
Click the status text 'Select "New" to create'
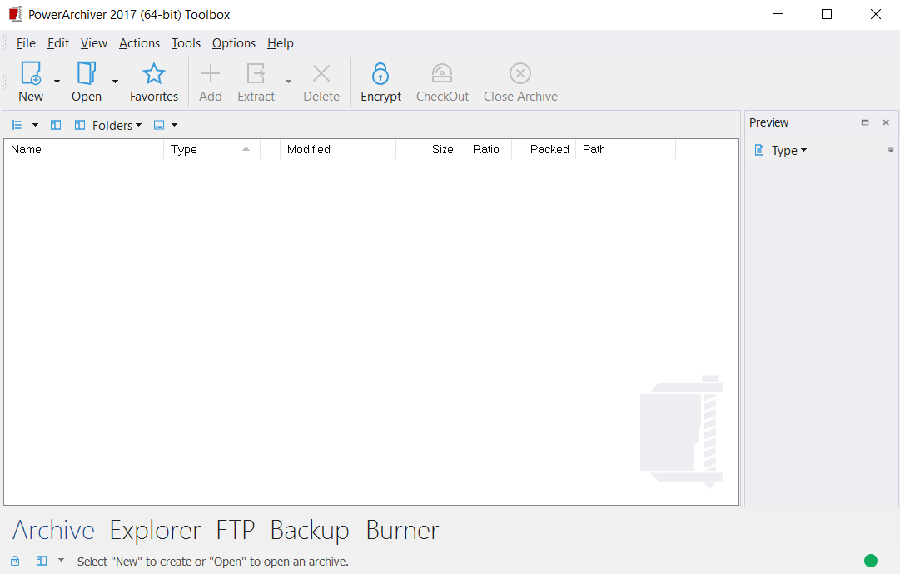(213, 562)
